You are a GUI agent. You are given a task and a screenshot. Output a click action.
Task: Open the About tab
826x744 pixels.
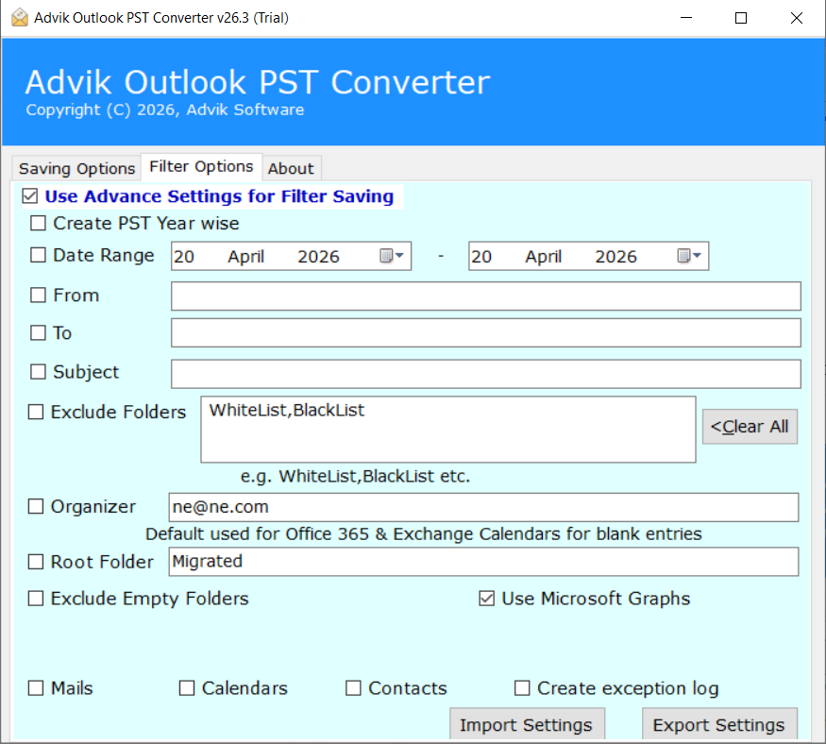pyautogui.click(x=291, y=168)
